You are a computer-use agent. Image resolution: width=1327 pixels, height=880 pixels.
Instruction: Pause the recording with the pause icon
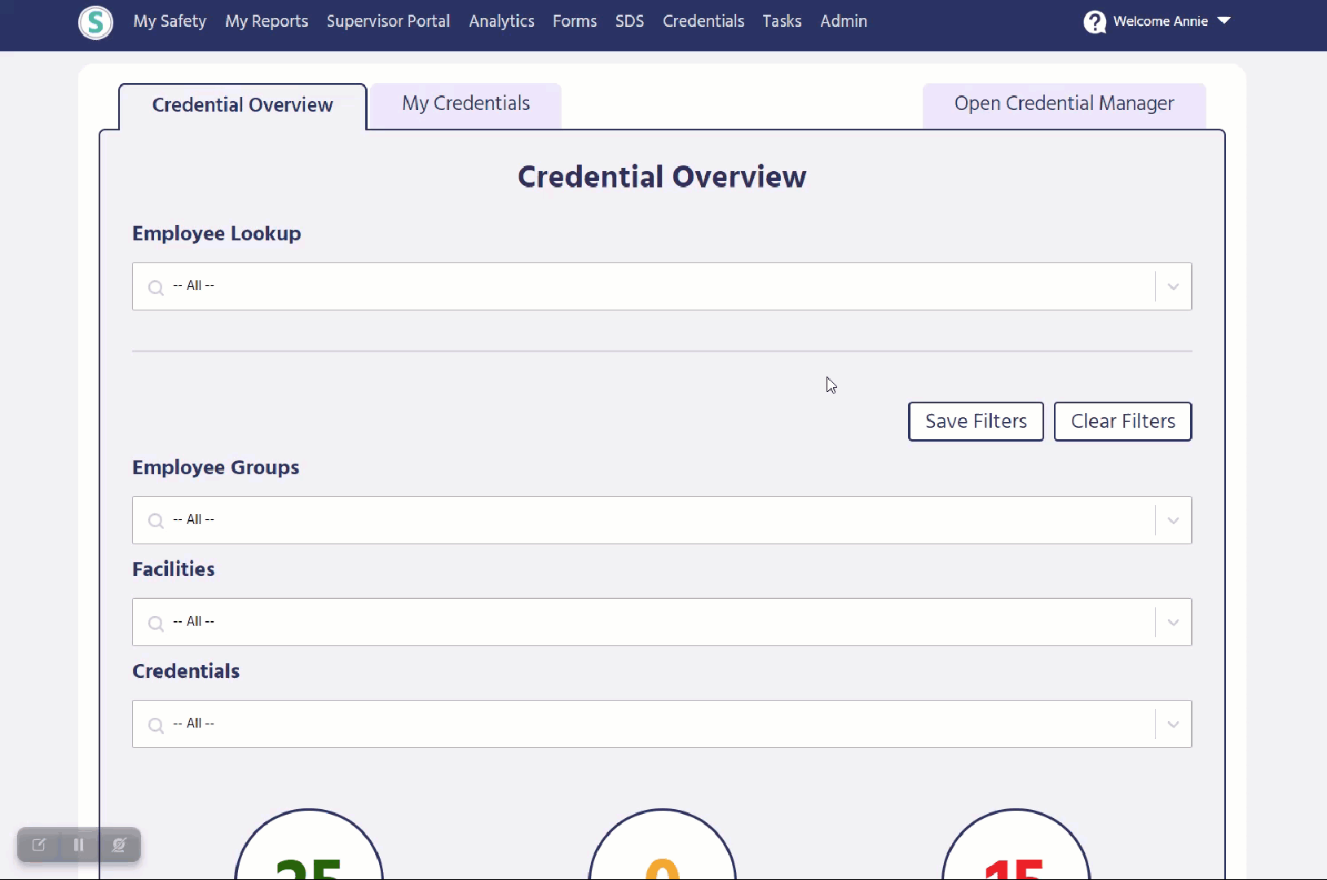(x=79, y=845)
